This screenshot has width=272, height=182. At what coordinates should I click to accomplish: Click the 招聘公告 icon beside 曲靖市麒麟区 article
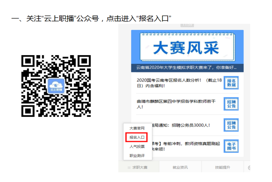pos(231,104)
